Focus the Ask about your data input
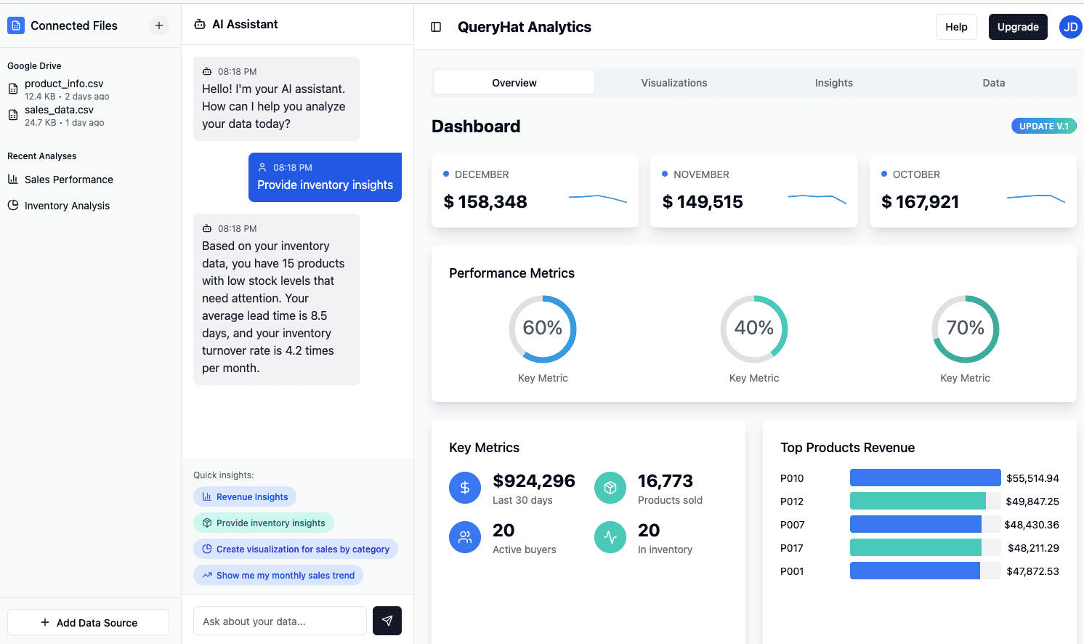The image size is (1084, 644). pos(280,621)
